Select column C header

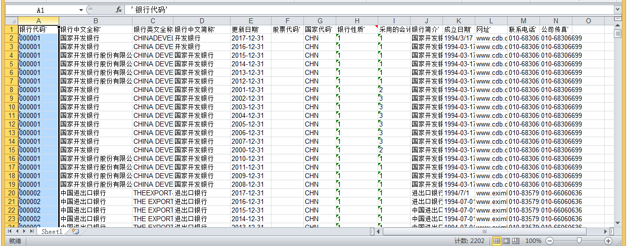153,21
